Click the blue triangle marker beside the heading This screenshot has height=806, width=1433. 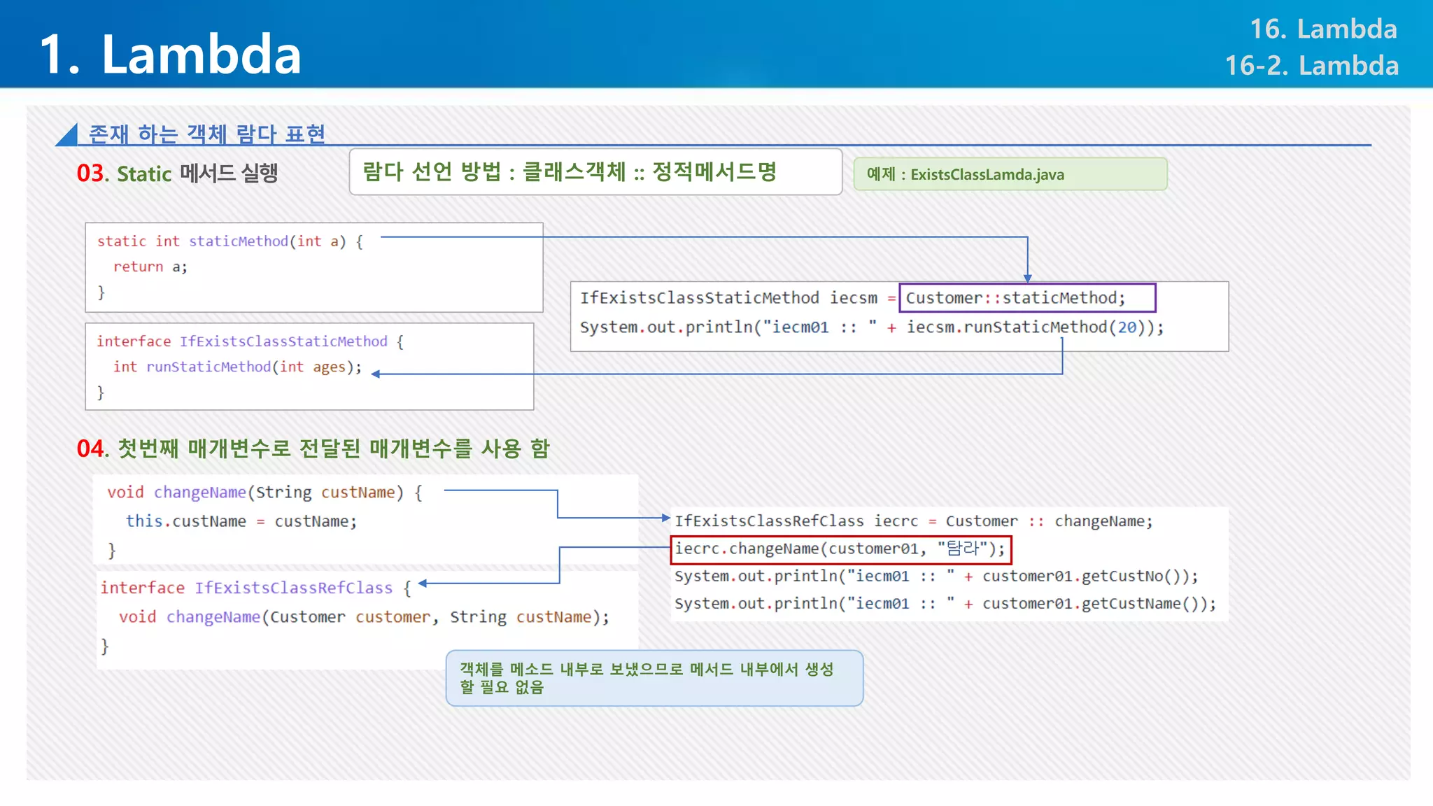tap(68, 134)
